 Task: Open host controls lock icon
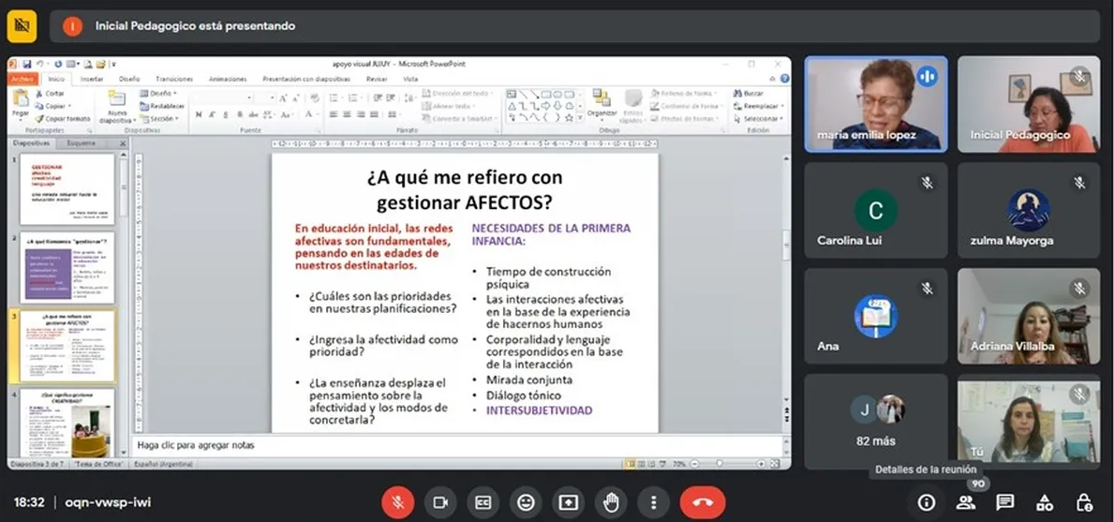(x=1084, y=502)
